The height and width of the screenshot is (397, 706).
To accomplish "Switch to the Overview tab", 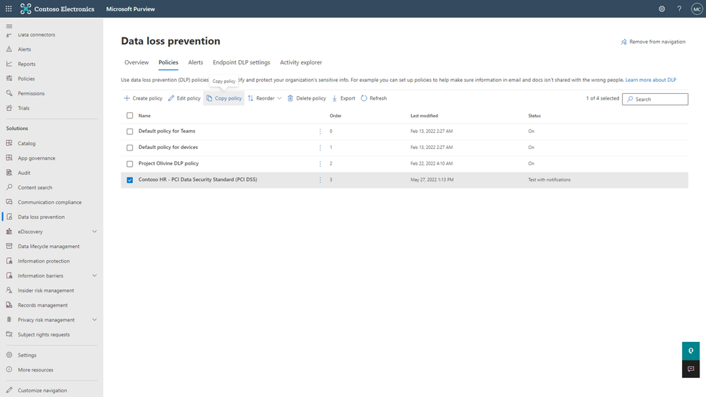I will [136, 63].
